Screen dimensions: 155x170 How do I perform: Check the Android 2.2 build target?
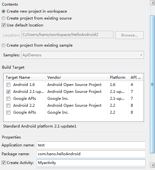(9, 105)
